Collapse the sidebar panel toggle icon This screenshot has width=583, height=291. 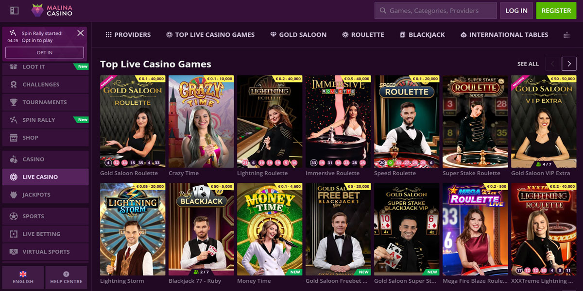[x=14, y=10]
